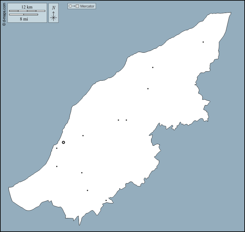Click the "Mercator" projection label

[x=87, y=6]
